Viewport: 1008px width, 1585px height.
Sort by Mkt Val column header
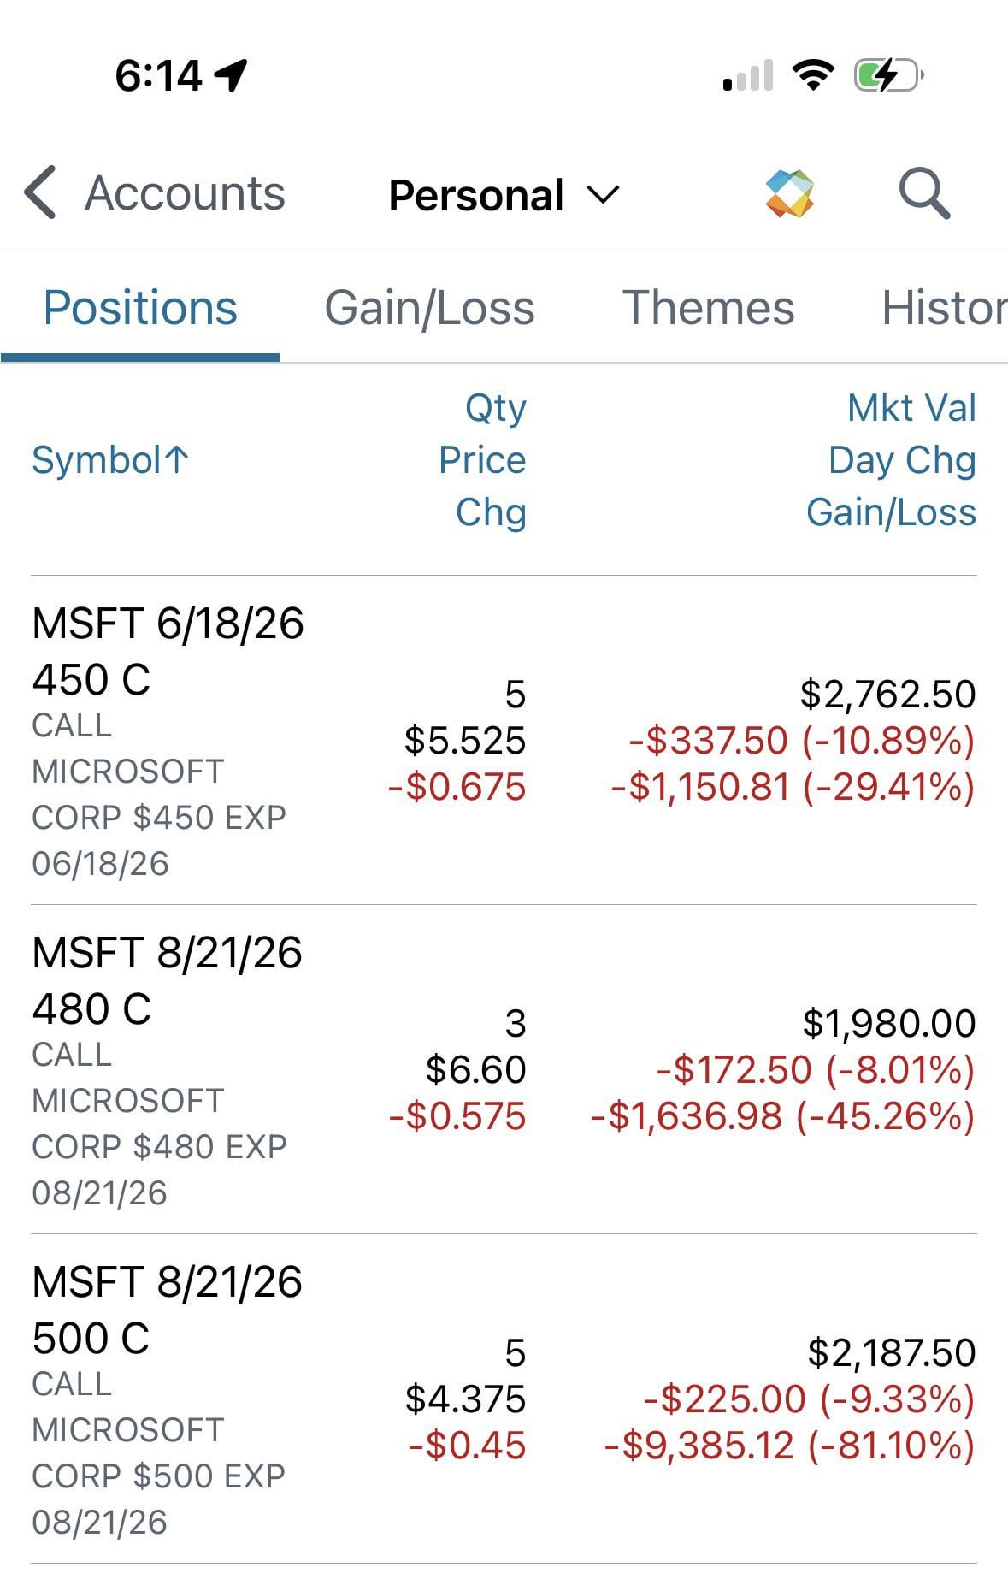click(x=911, y=408)
